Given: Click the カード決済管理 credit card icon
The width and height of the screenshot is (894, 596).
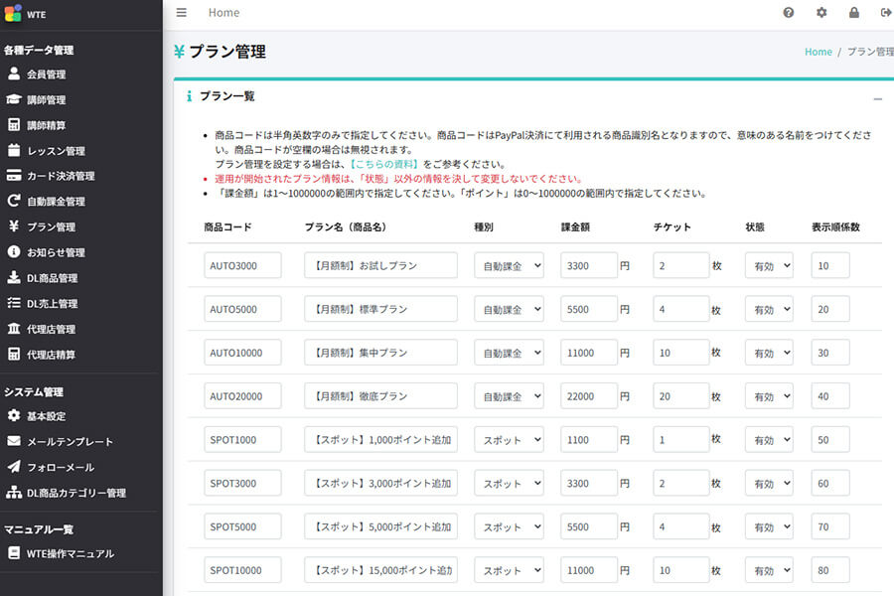Looking at the screenshot, I should (14, 176).
